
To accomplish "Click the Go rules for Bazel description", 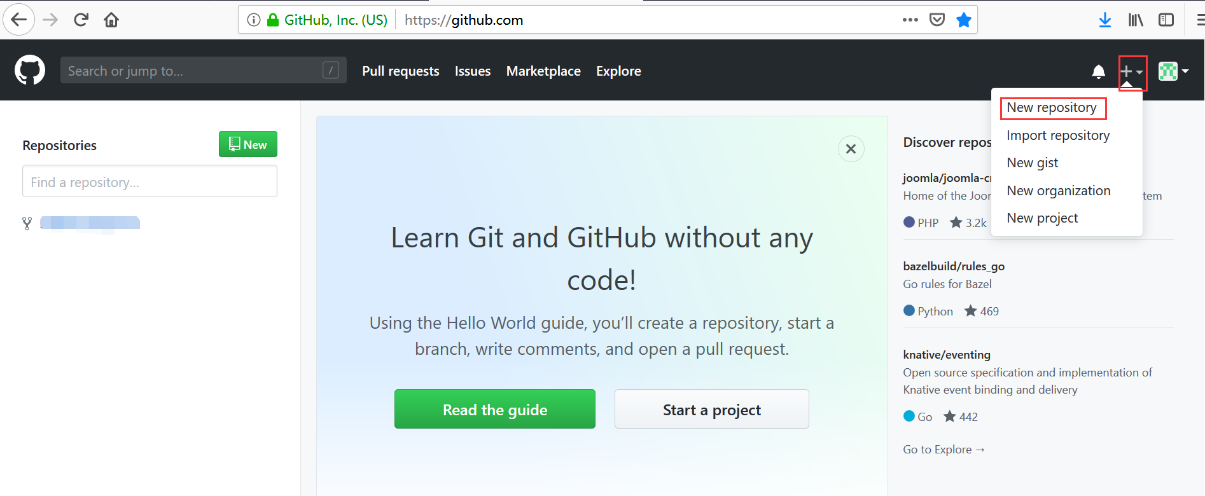I will coord(947,284).
